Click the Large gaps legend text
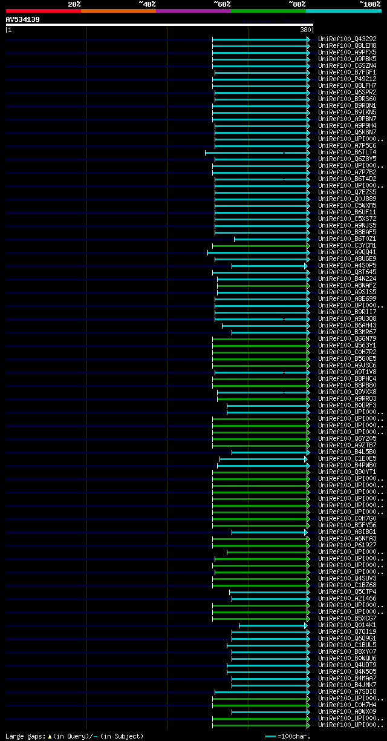This screenshot has width=387, height=741. coord(75,736)
